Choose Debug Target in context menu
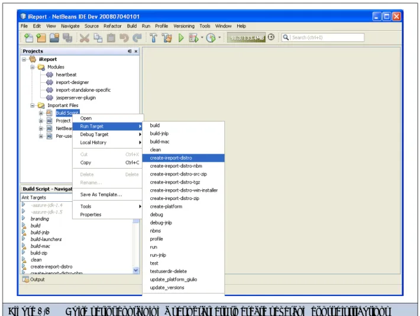Image resolution: width=420 pixels, height=316 pixels. click(x=108, y=134)
